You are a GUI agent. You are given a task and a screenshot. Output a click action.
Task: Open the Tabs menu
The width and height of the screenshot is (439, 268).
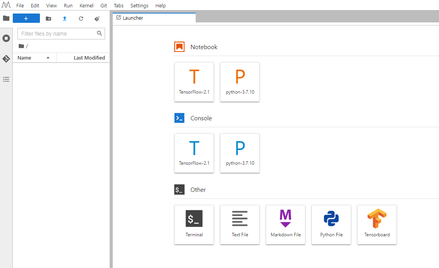click(119, 5)
